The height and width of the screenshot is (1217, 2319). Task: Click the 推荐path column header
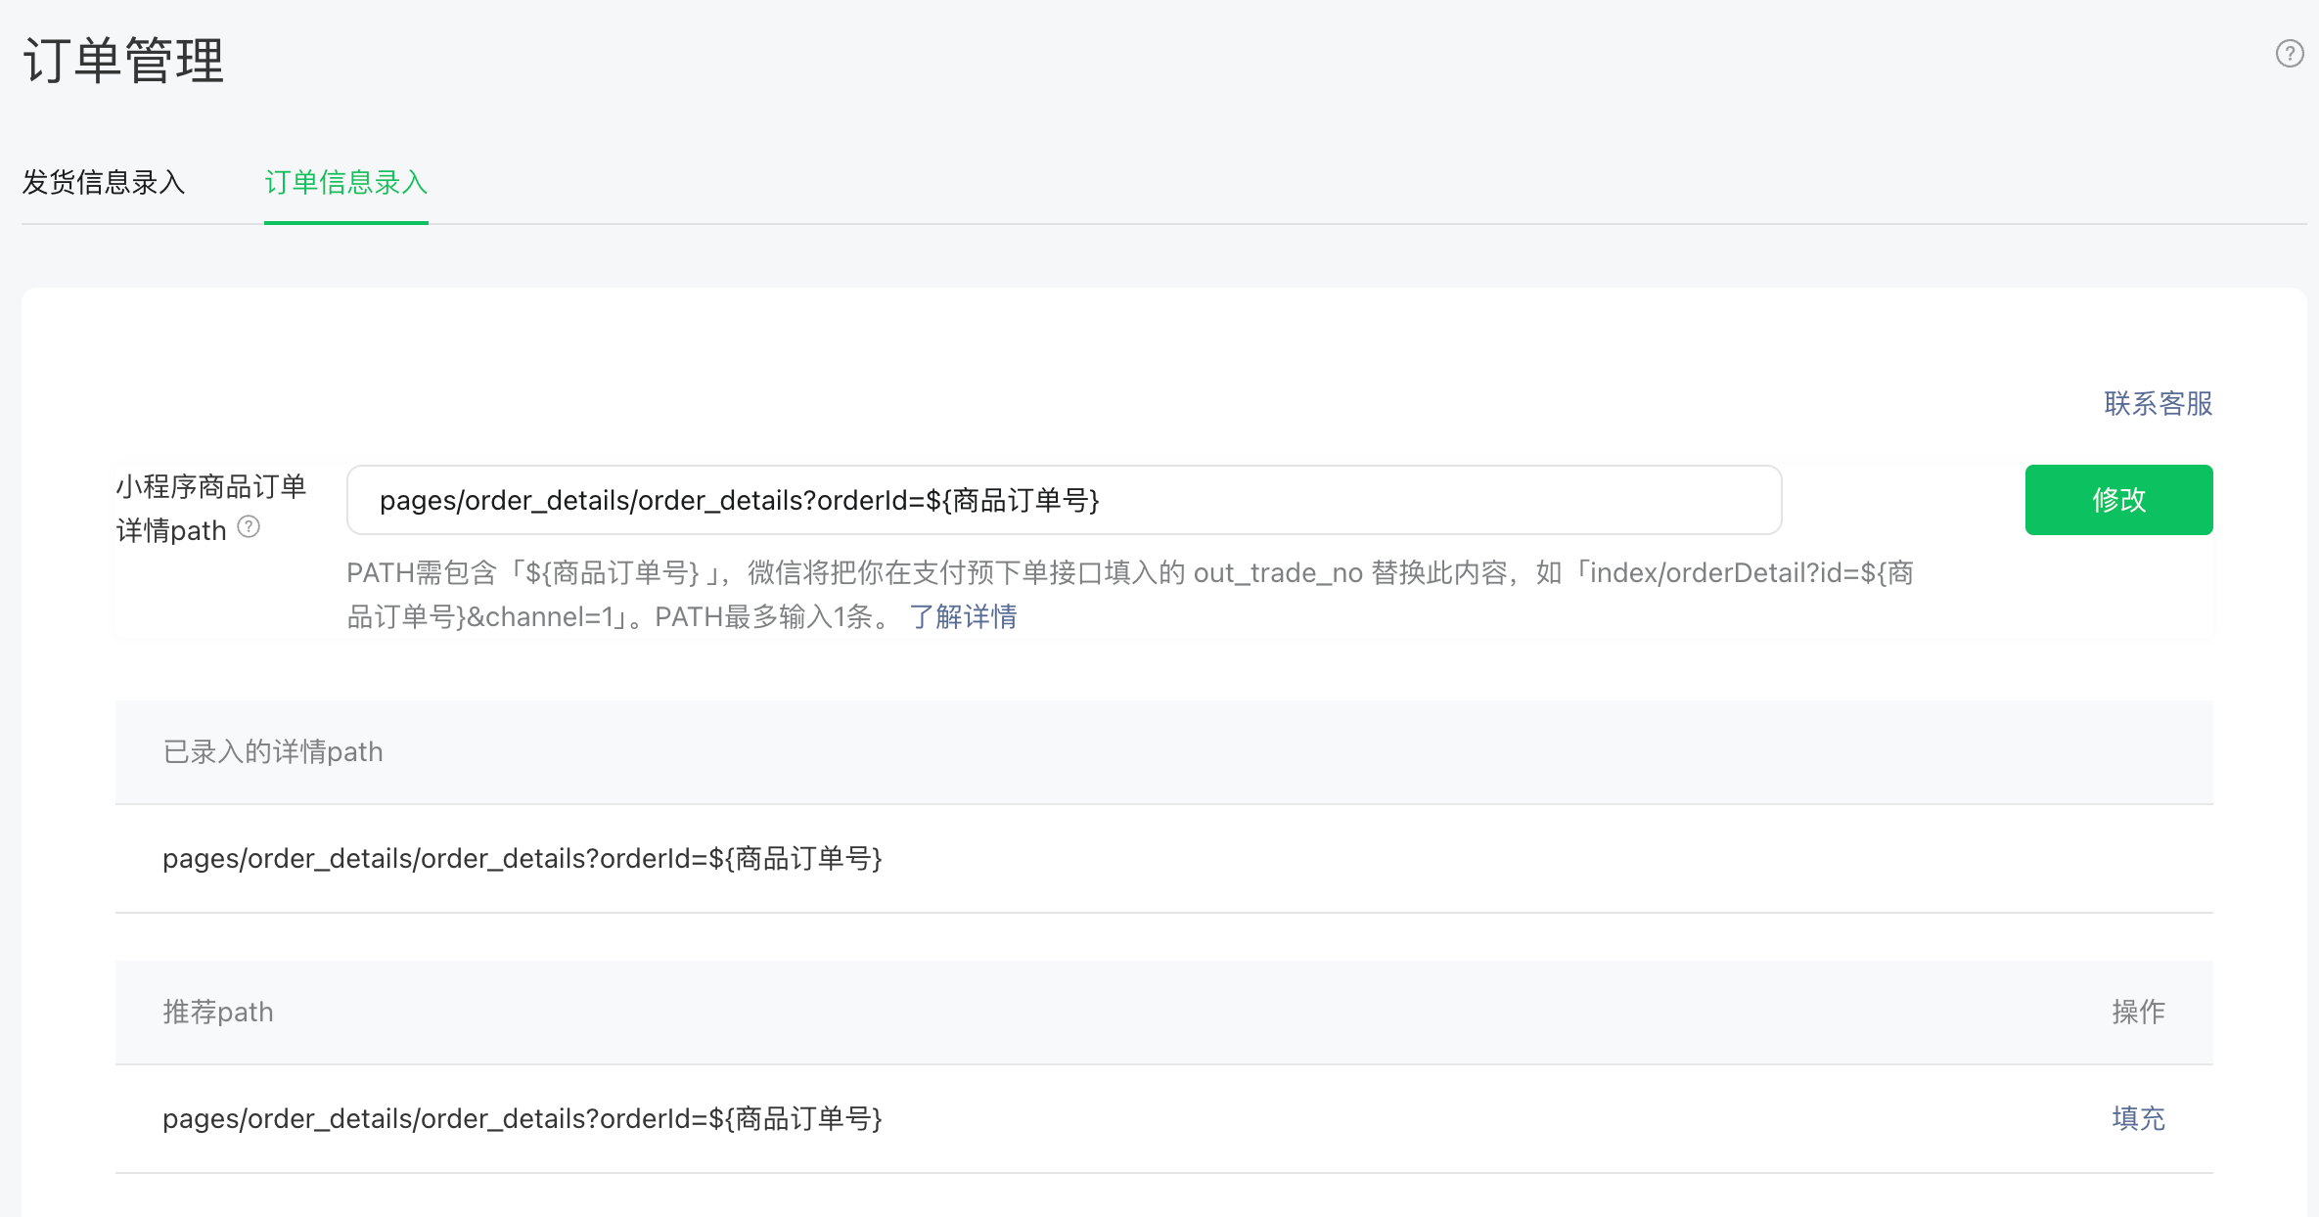point(218,1012)
